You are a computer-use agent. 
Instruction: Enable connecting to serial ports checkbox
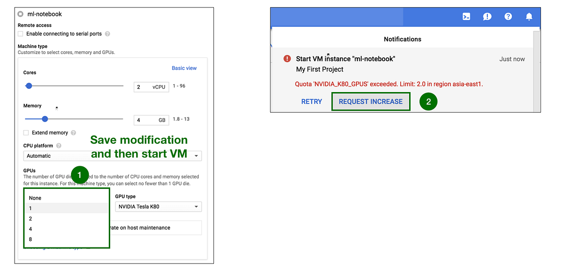point(20,34)
